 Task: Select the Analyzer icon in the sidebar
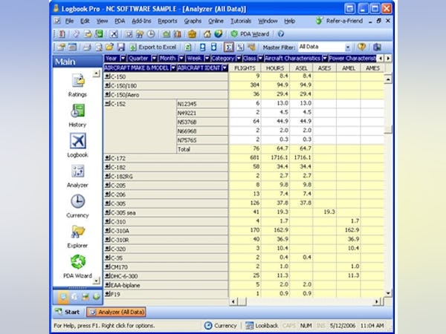(x=77, y=171)
